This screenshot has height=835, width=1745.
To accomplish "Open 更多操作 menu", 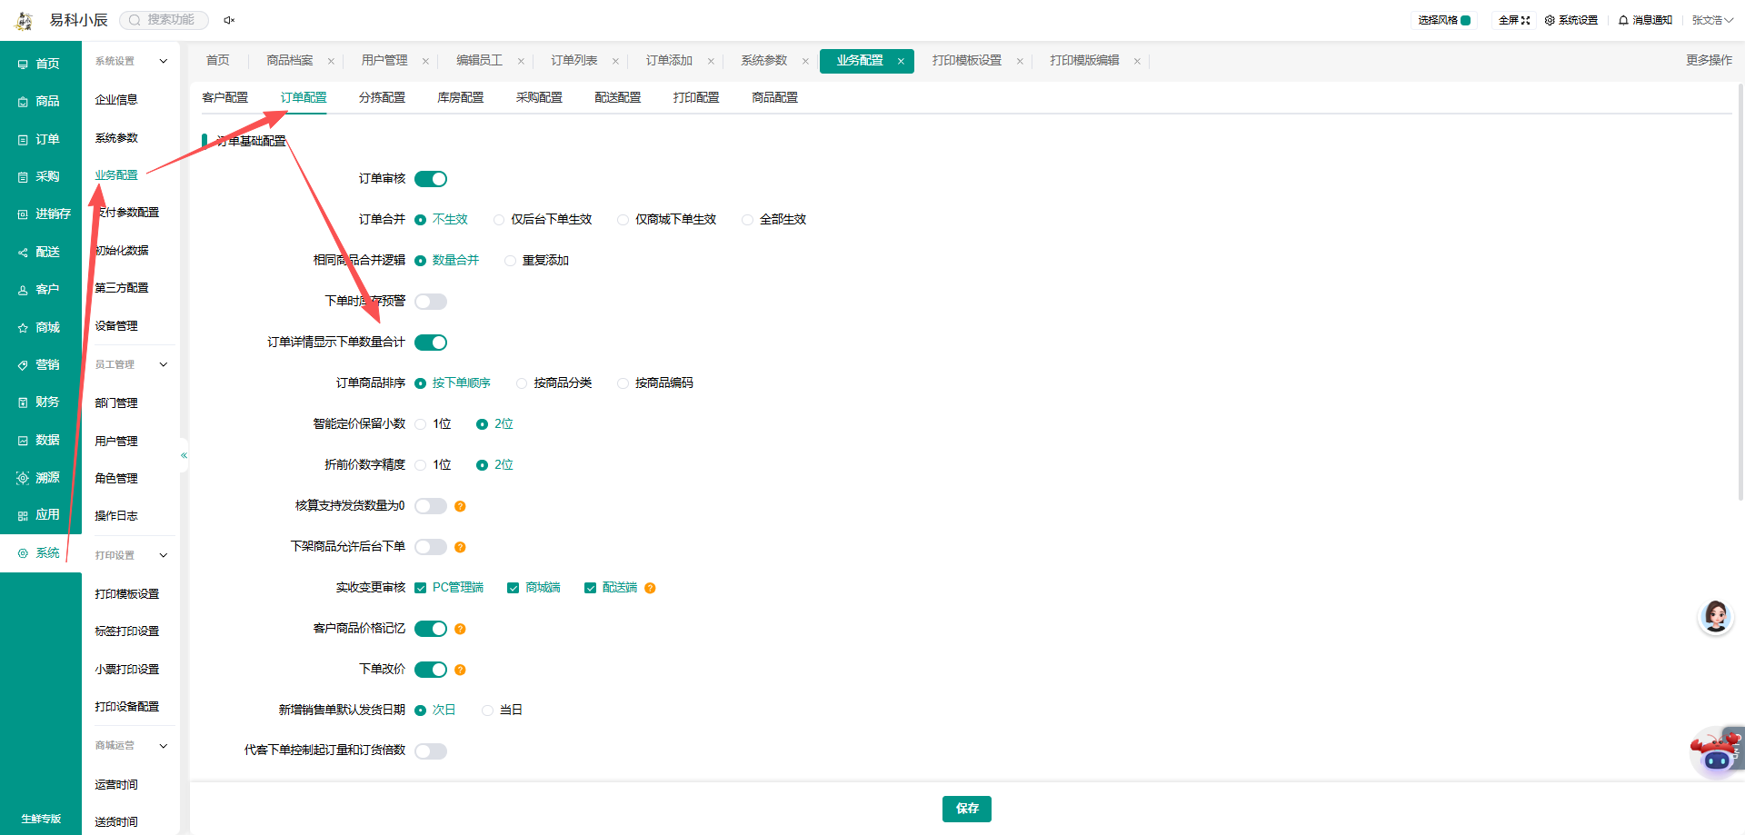I will (x=1709, y=61).
